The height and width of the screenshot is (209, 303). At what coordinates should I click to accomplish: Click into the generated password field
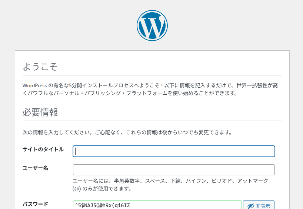[x=157, y=205]
